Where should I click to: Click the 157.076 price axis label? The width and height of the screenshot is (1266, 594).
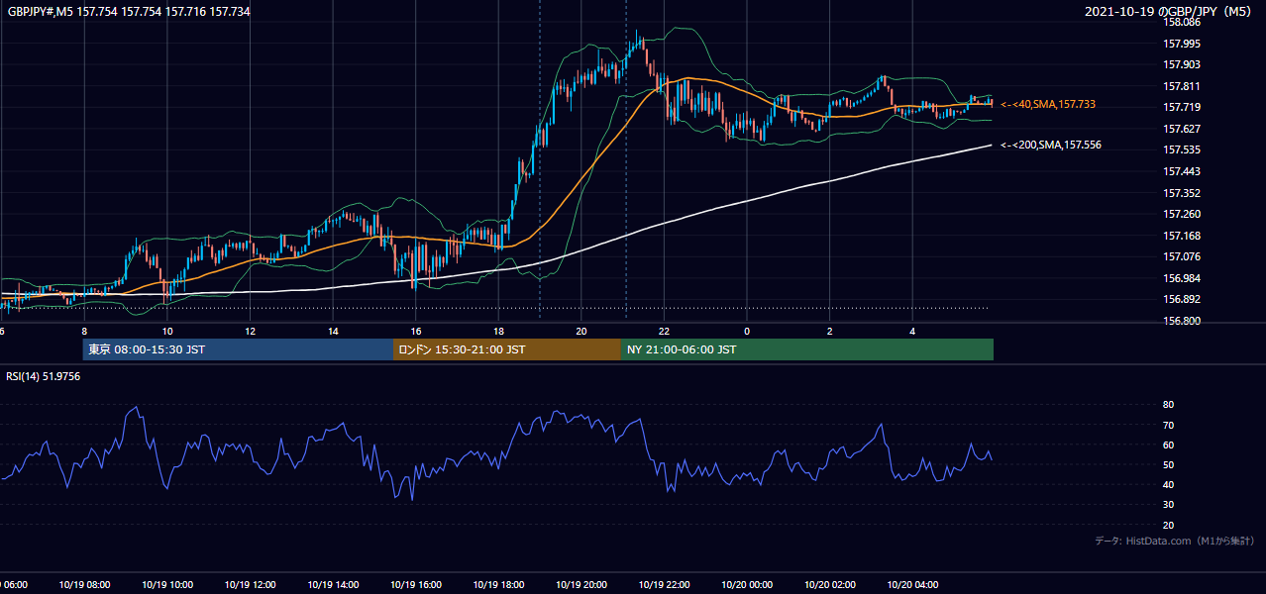click(x=1183, y=256)
